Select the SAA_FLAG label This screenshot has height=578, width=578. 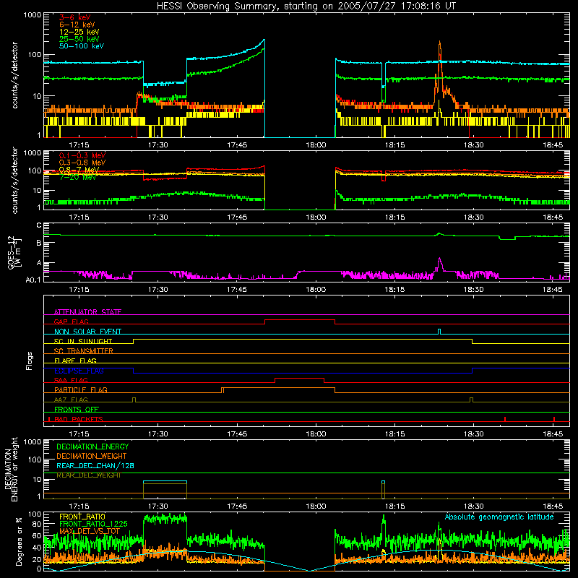tap(71, 380)
